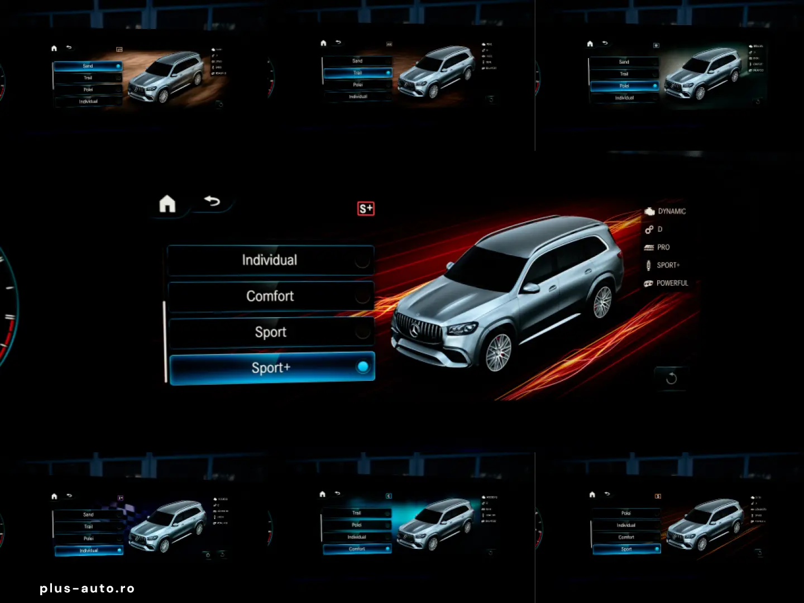Tap the red S+ drive mode indicator
Screen dimensions: 804x603
[x=366, y=209]
